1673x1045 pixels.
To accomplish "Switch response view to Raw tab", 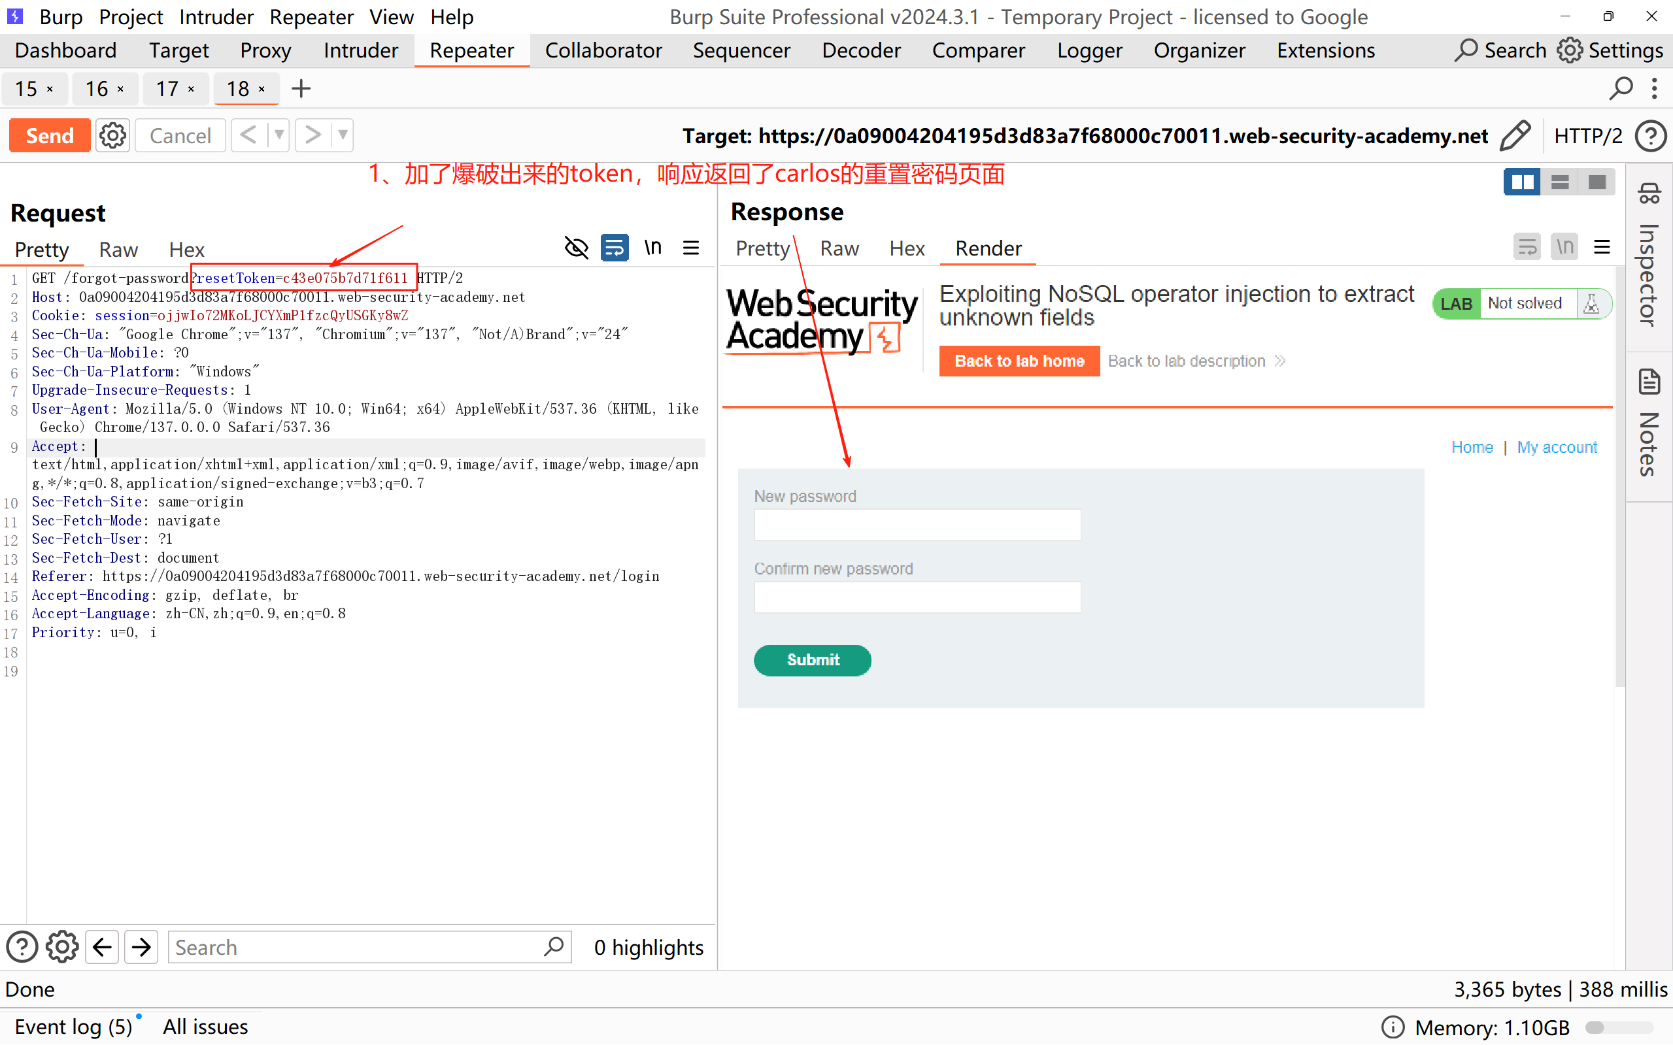I will tap(839, 248).
